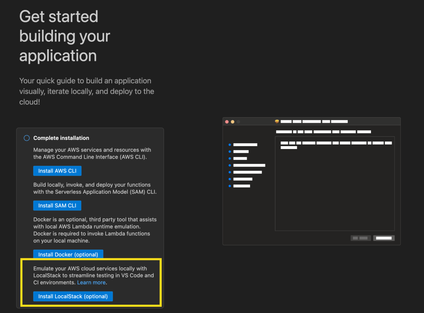Click the white button at the mockup bottom right
Image resolution: width=424 pixels, height=313 pixels.
tap(384, 238)
